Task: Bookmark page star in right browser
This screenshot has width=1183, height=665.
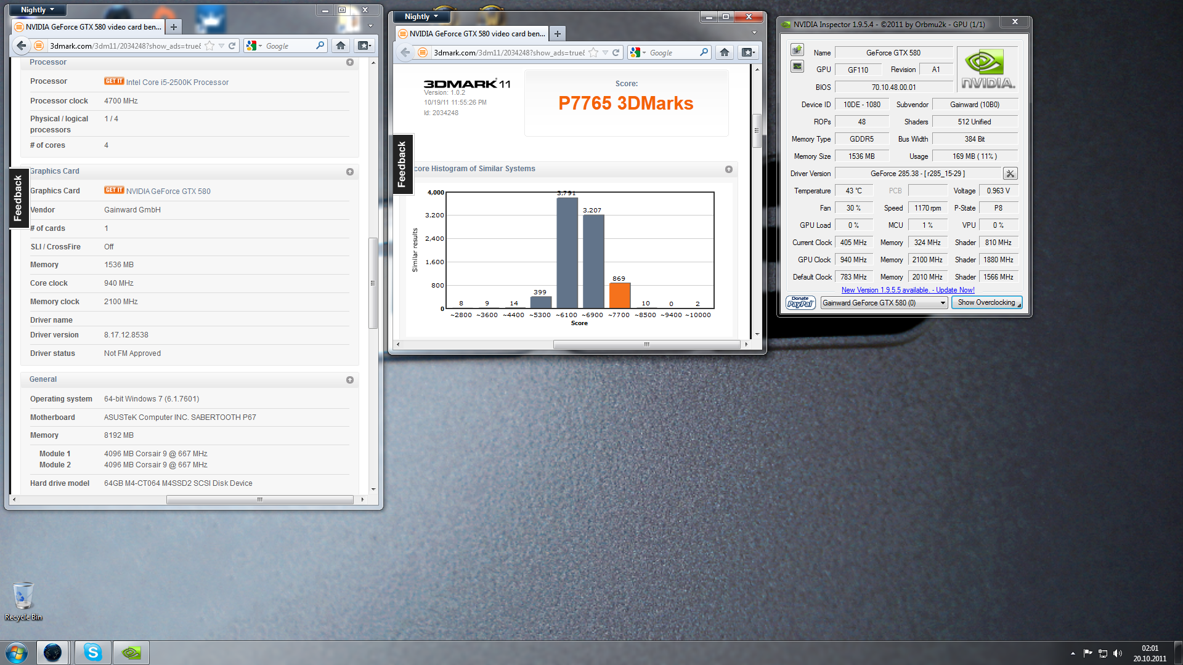Action: click(593, 53)
